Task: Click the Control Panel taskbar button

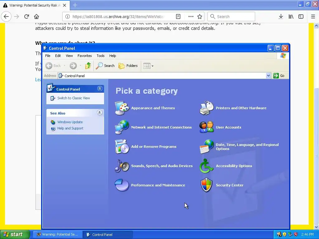Action: pyautogui.click(x=108, y=234)
